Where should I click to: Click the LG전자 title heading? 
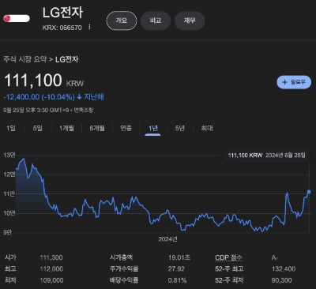pos(62,13)
